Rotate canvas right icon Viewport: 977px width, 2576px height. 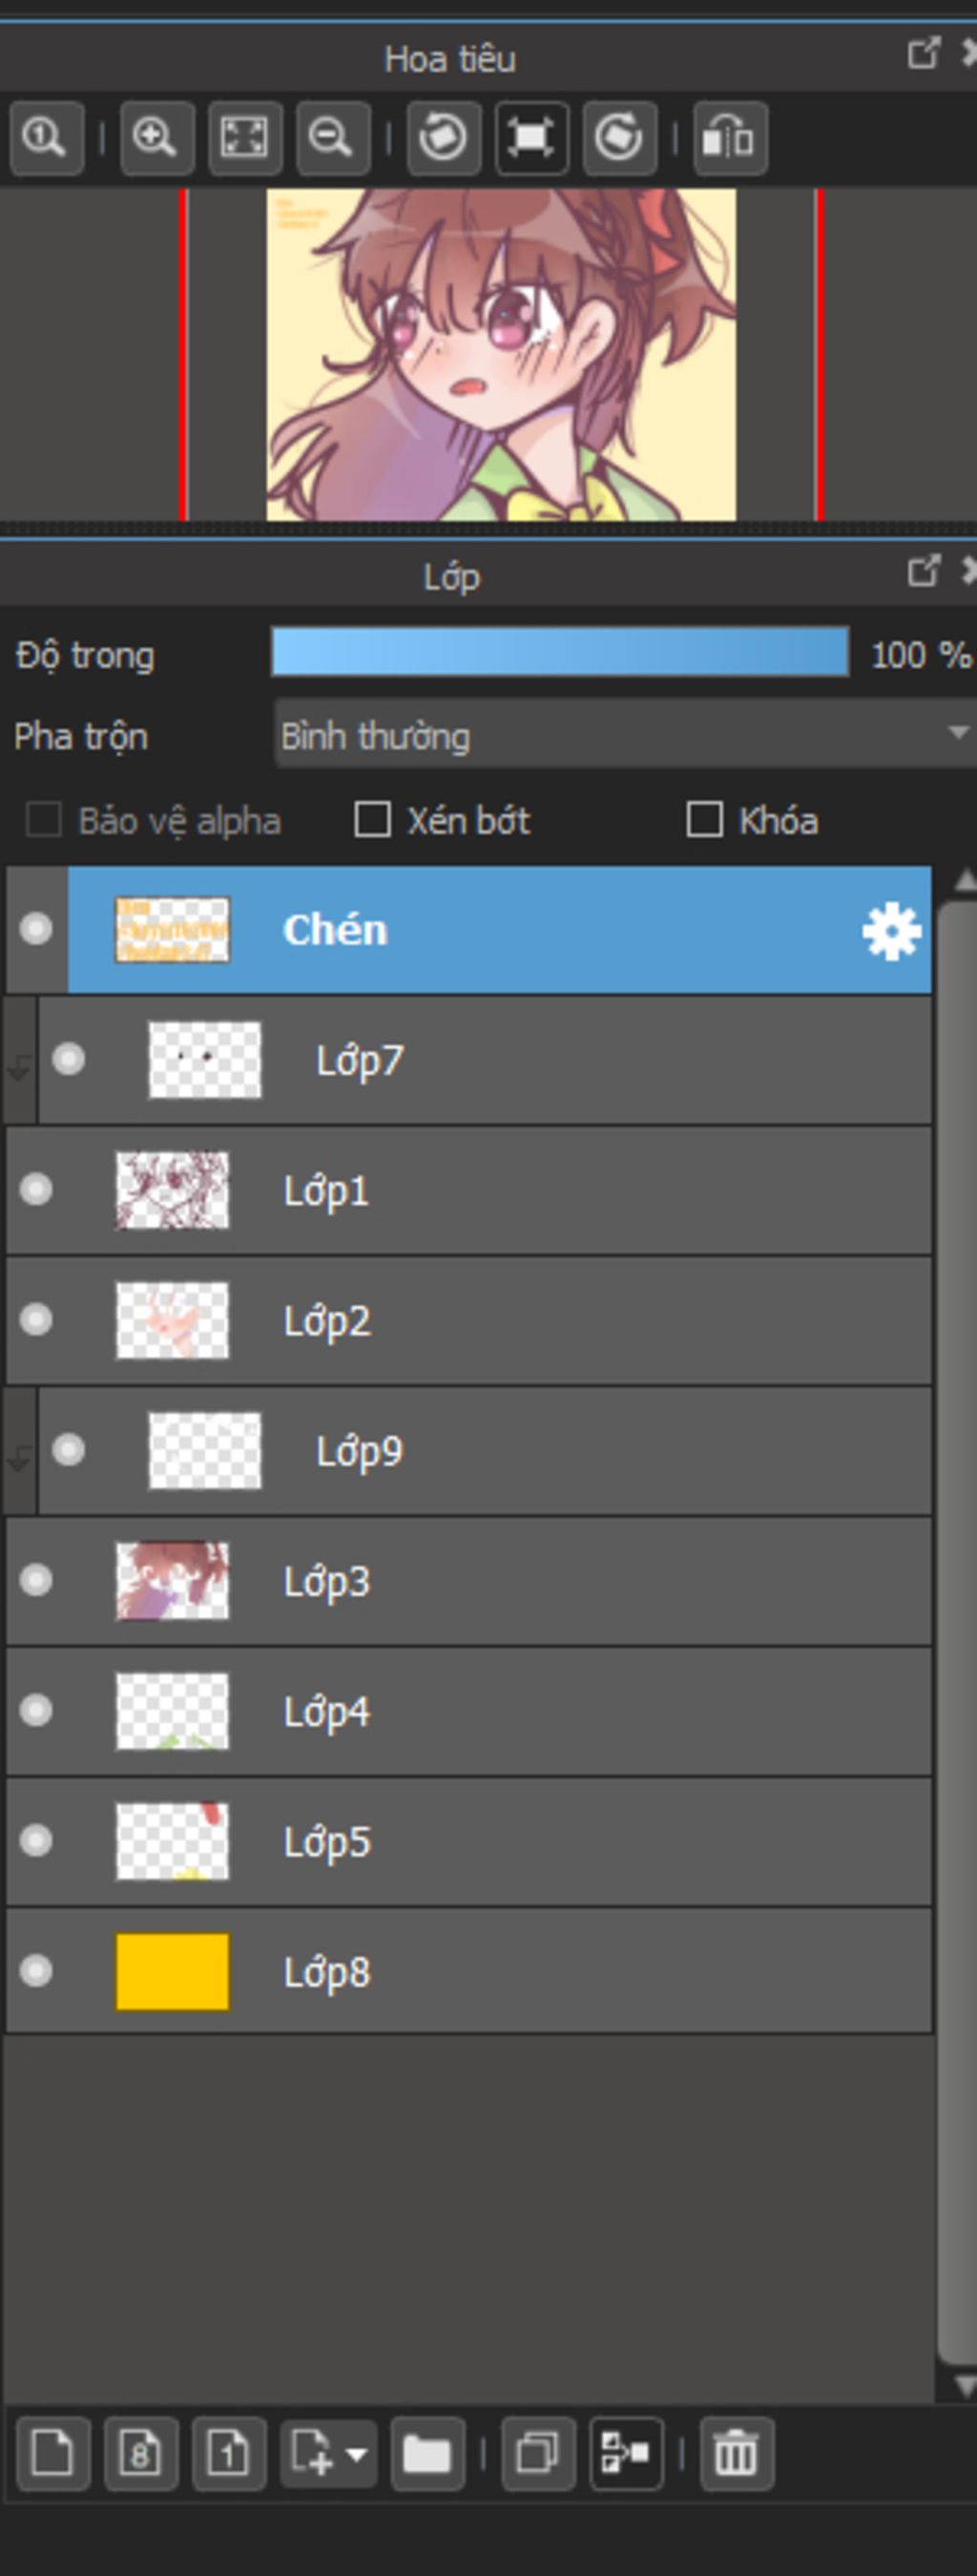tap(619, 137)
